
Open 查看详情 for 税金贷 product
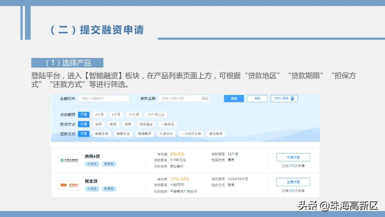tap(294, 181)
